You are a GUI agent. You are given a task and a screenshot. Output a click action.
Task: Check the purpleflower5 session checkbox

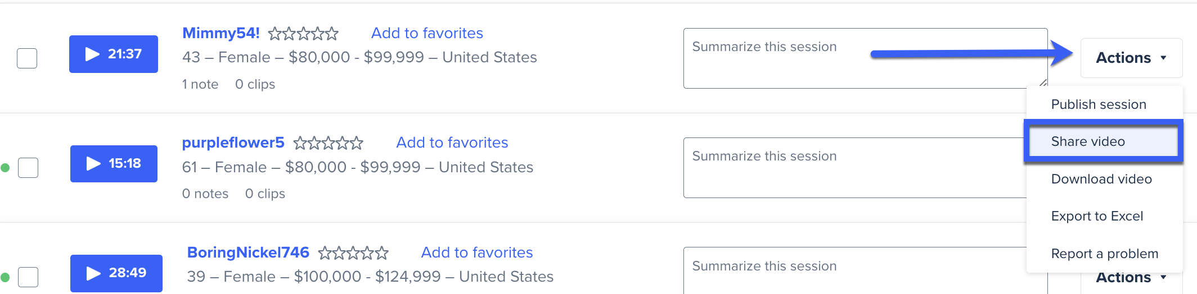(28, 167)
